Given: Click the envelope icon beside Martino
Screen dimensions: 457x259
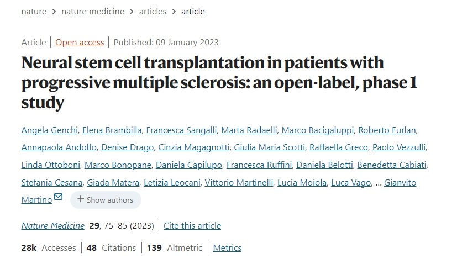Looking at the screenshot, I should [58, 197].
